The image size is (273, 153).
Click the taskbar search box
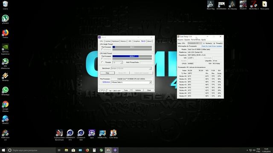(x=31, y=150)
